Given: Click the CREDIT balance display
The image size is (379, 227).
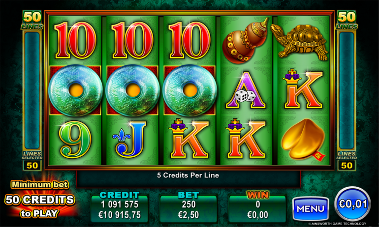Looking at the screenshot, I should point(120,209).
